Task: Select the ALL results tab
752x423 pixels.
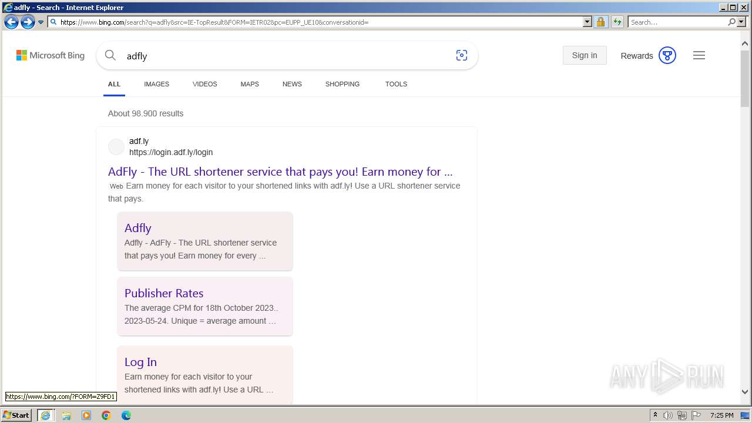Action: coord(114,84)
